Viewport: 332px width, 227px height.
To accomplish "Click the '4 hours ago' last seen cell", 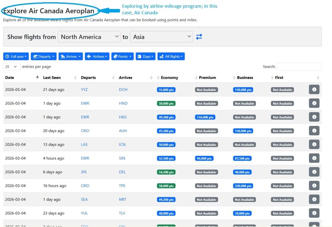I will 53,158.
